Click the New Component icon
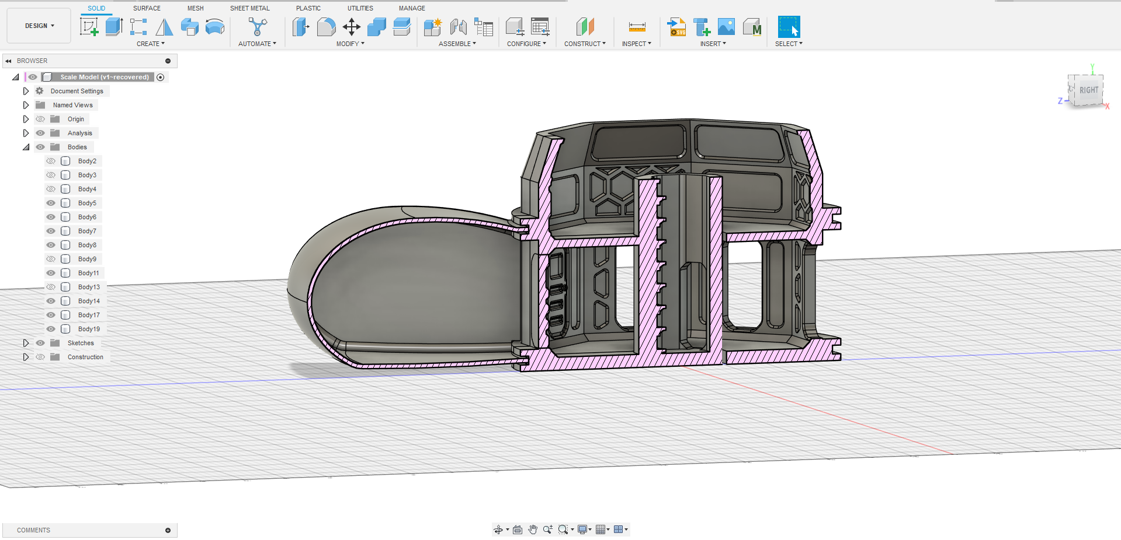Image resolution: width=1121 pixels, height=540 pixels. pos(433,27)
